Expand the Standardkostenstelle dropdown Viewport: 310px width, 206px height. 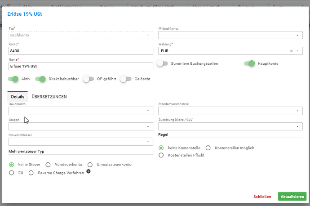tap(230, 111)
